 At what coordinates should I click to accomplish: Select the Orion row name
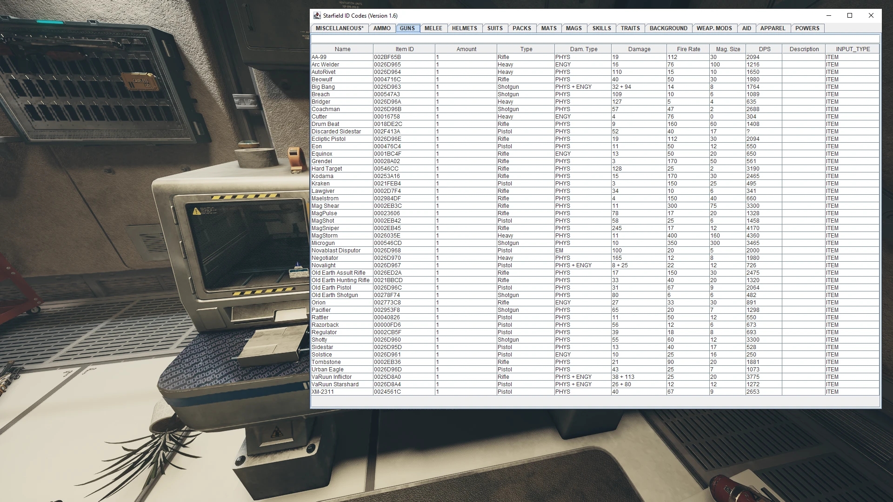click(342, 303)
